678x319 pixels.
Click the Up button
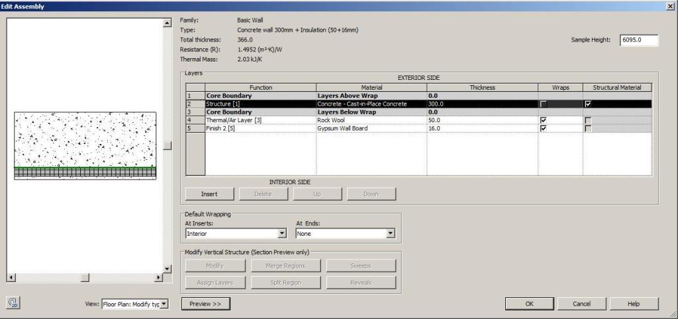click(317, 194)
